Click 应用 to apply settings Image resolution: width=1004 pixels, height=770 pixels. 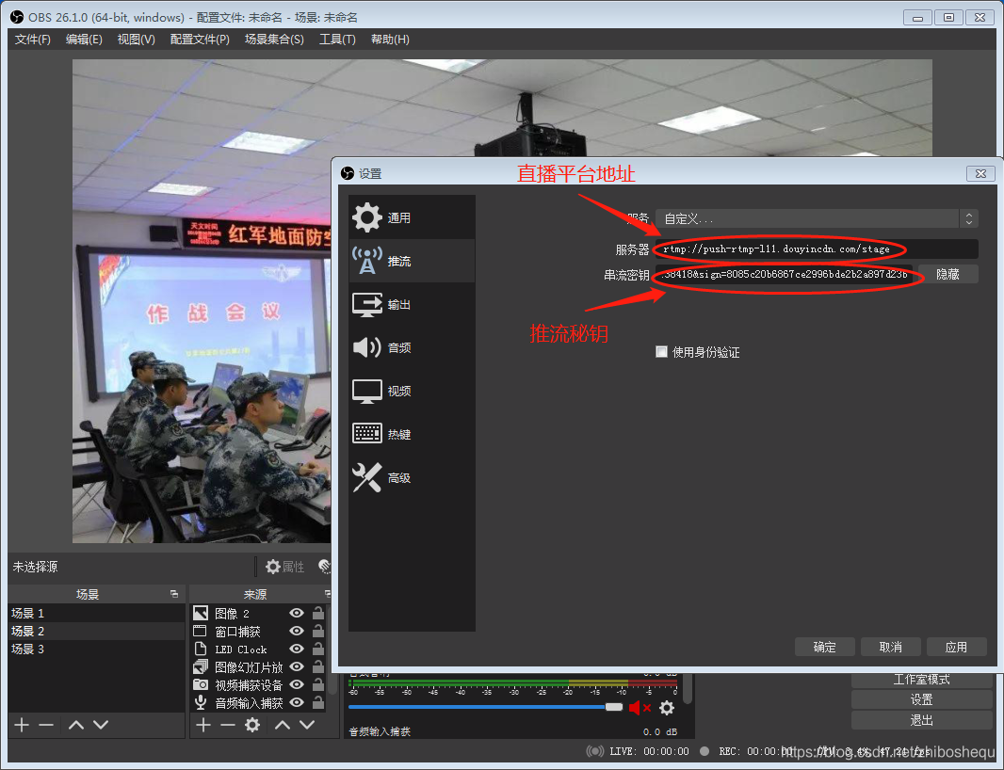coord(957,647)
